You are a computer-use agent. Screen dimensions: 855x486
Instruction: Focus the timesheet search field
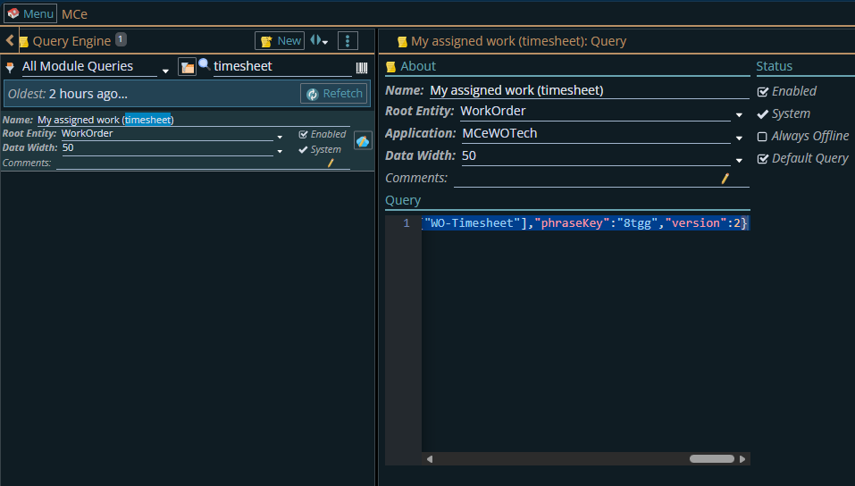282,66
